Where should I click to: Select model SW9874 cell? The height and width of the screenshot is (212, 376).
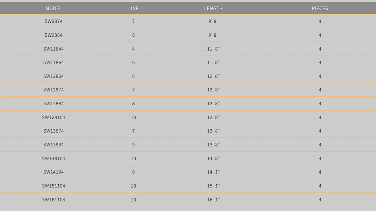[x=53, y=21]
